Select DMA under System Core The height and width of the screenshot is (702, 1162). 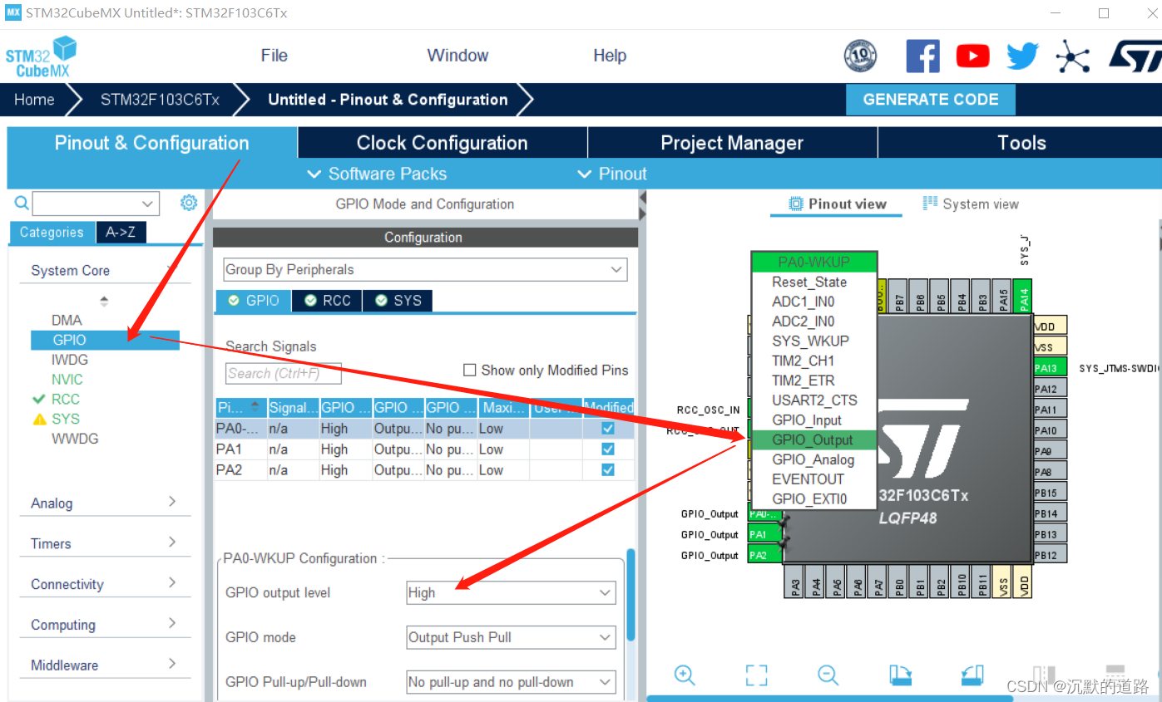pyautogui.click(x=67, y=320)
